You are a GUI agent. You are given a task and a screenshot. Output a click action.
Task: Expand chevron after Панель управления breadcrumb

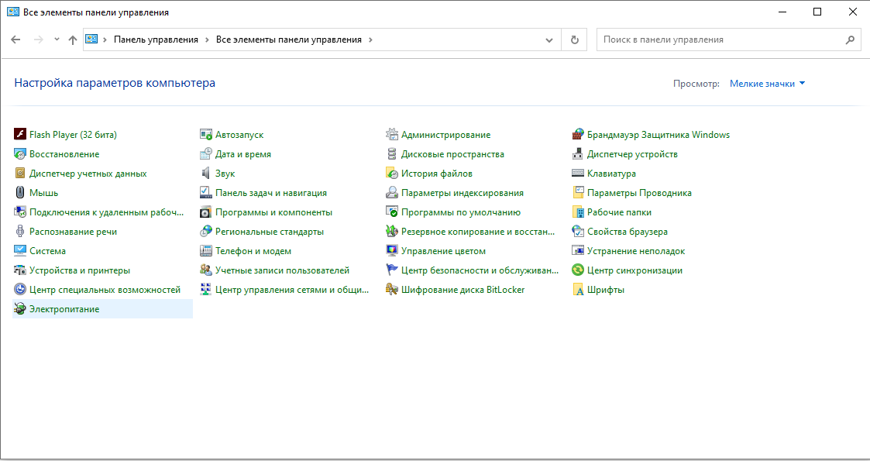[207, 40]
